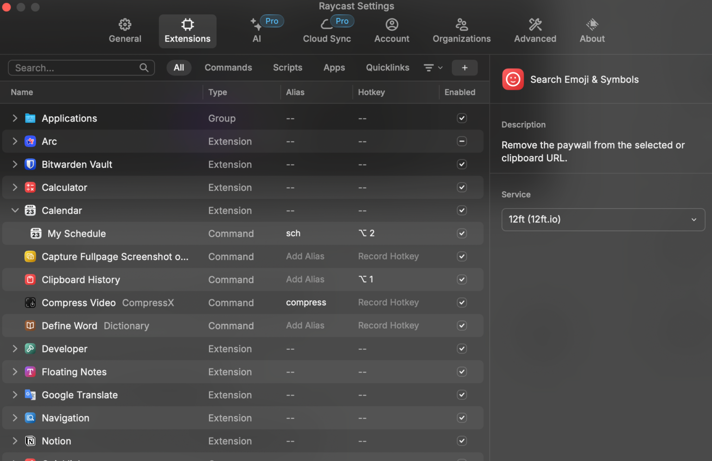Open the Advanced settings tab
This screenshot has height=461, width=712.
[535, 31]
